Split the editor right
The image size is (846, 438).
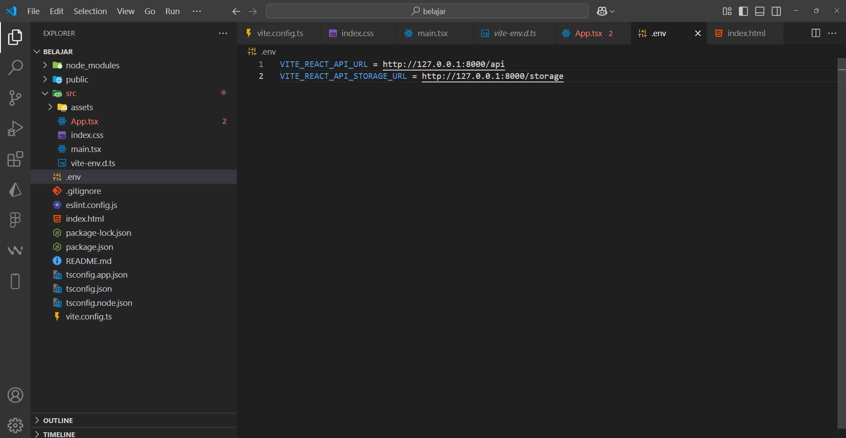pyautogui.click(x=816, y=33)
